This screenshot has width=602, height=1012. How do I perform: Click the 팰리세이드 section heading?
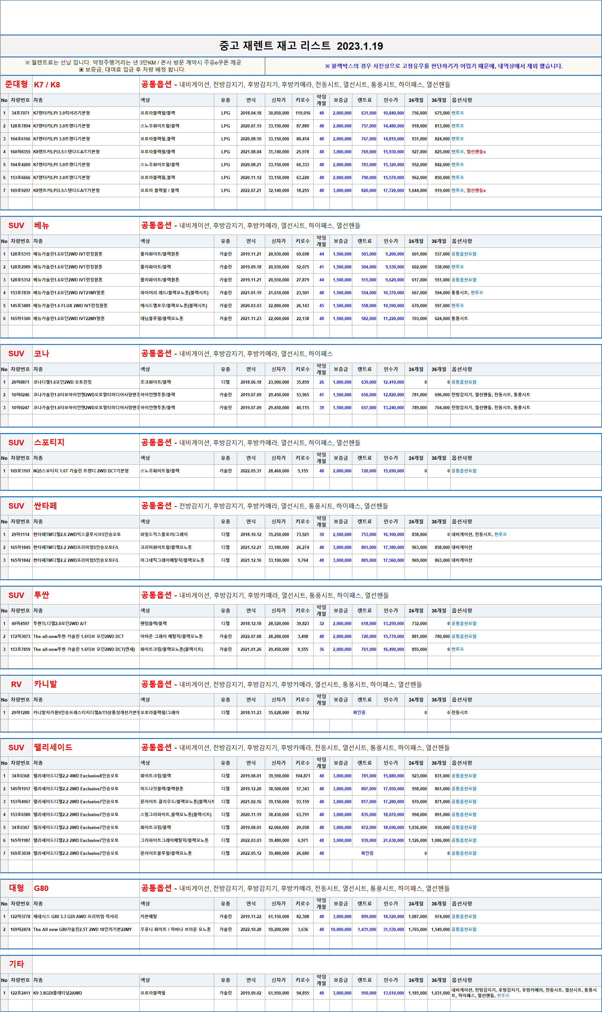(x=53, y=747)
